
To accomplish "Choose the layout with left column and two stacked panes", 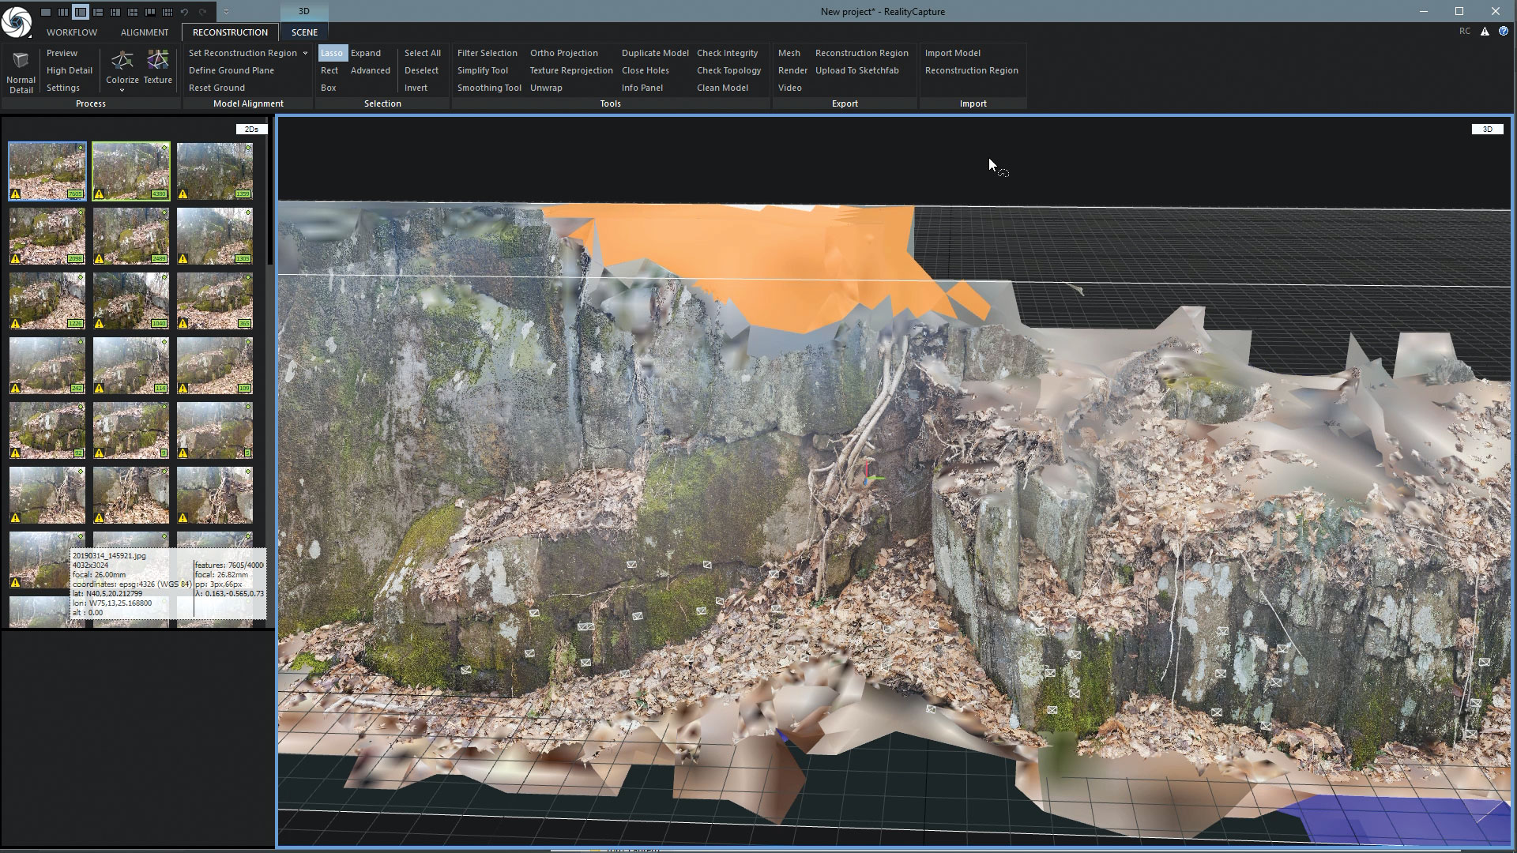I will [x=98, y=12].
